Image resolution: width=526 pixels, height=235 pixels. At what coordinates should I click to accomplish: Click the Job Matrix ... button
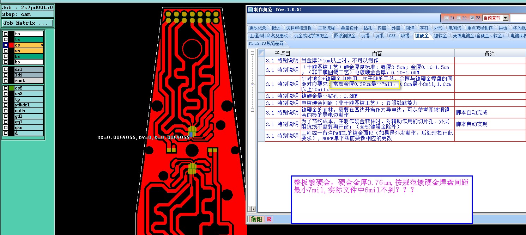coord(28,23)
